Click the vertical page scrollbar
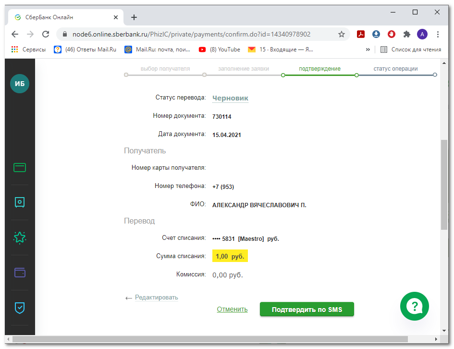Screen dimensions: 454x349 pos(444,185)
